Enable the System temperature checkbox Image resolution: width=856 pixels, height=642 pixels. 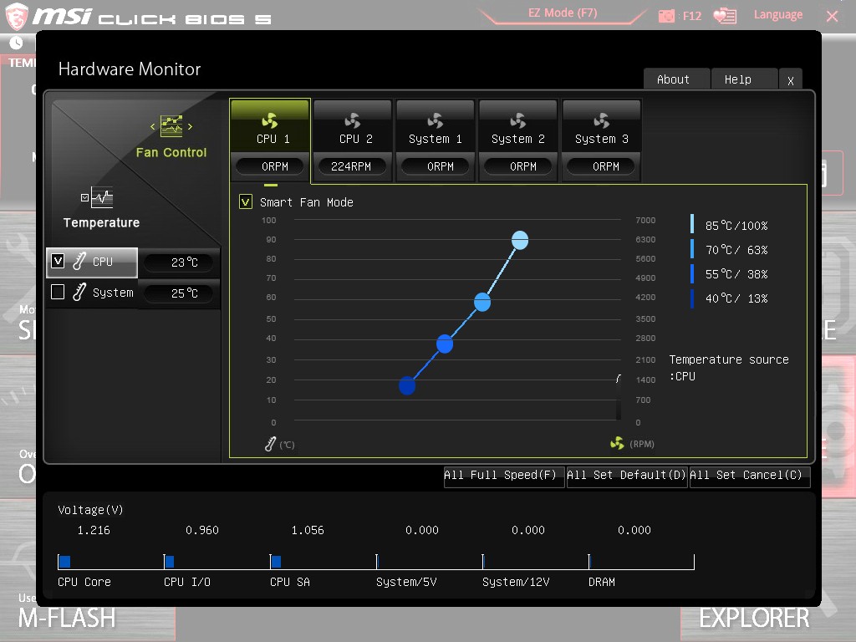pos(58,292)
